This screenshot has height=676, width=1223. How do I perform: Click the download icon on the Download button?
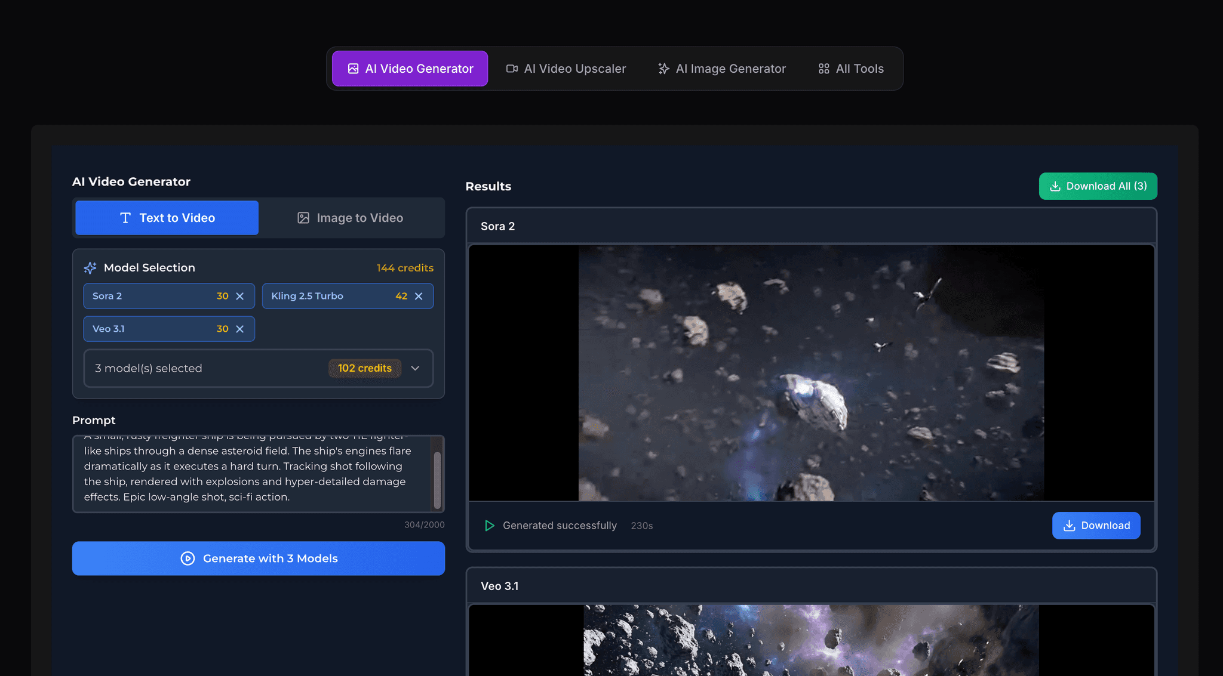[1068, 526]
